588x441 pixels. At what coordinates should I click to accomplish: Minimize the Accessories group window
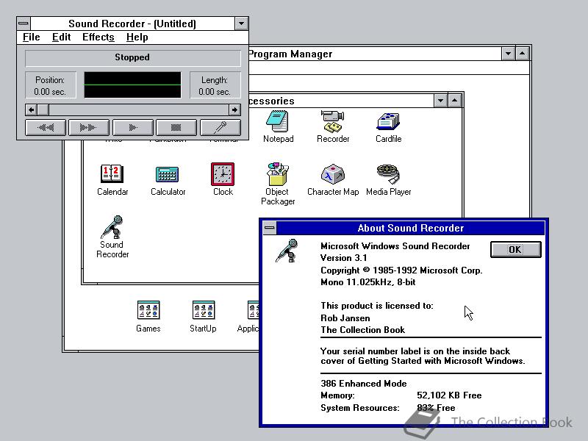(440, 101)
